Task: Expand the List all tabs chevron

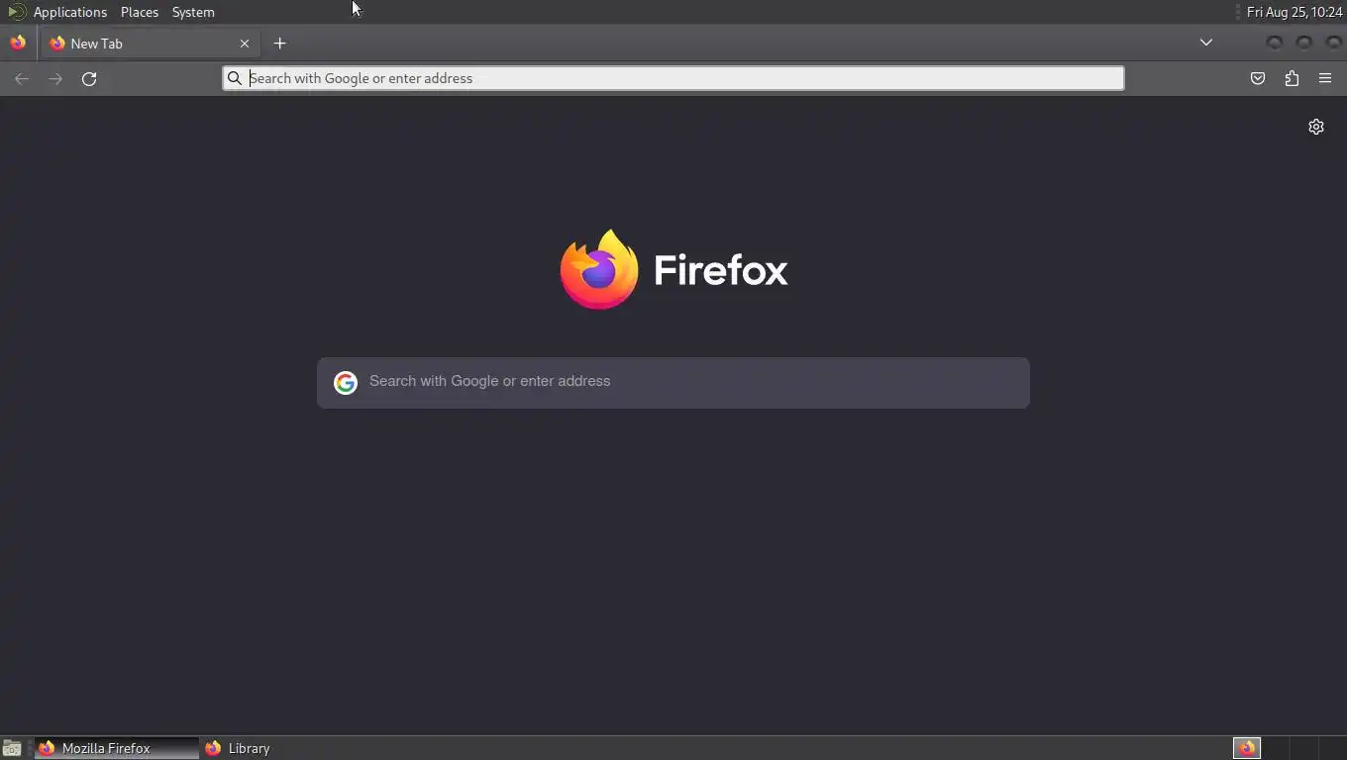Action: (x=1206, y=43)
